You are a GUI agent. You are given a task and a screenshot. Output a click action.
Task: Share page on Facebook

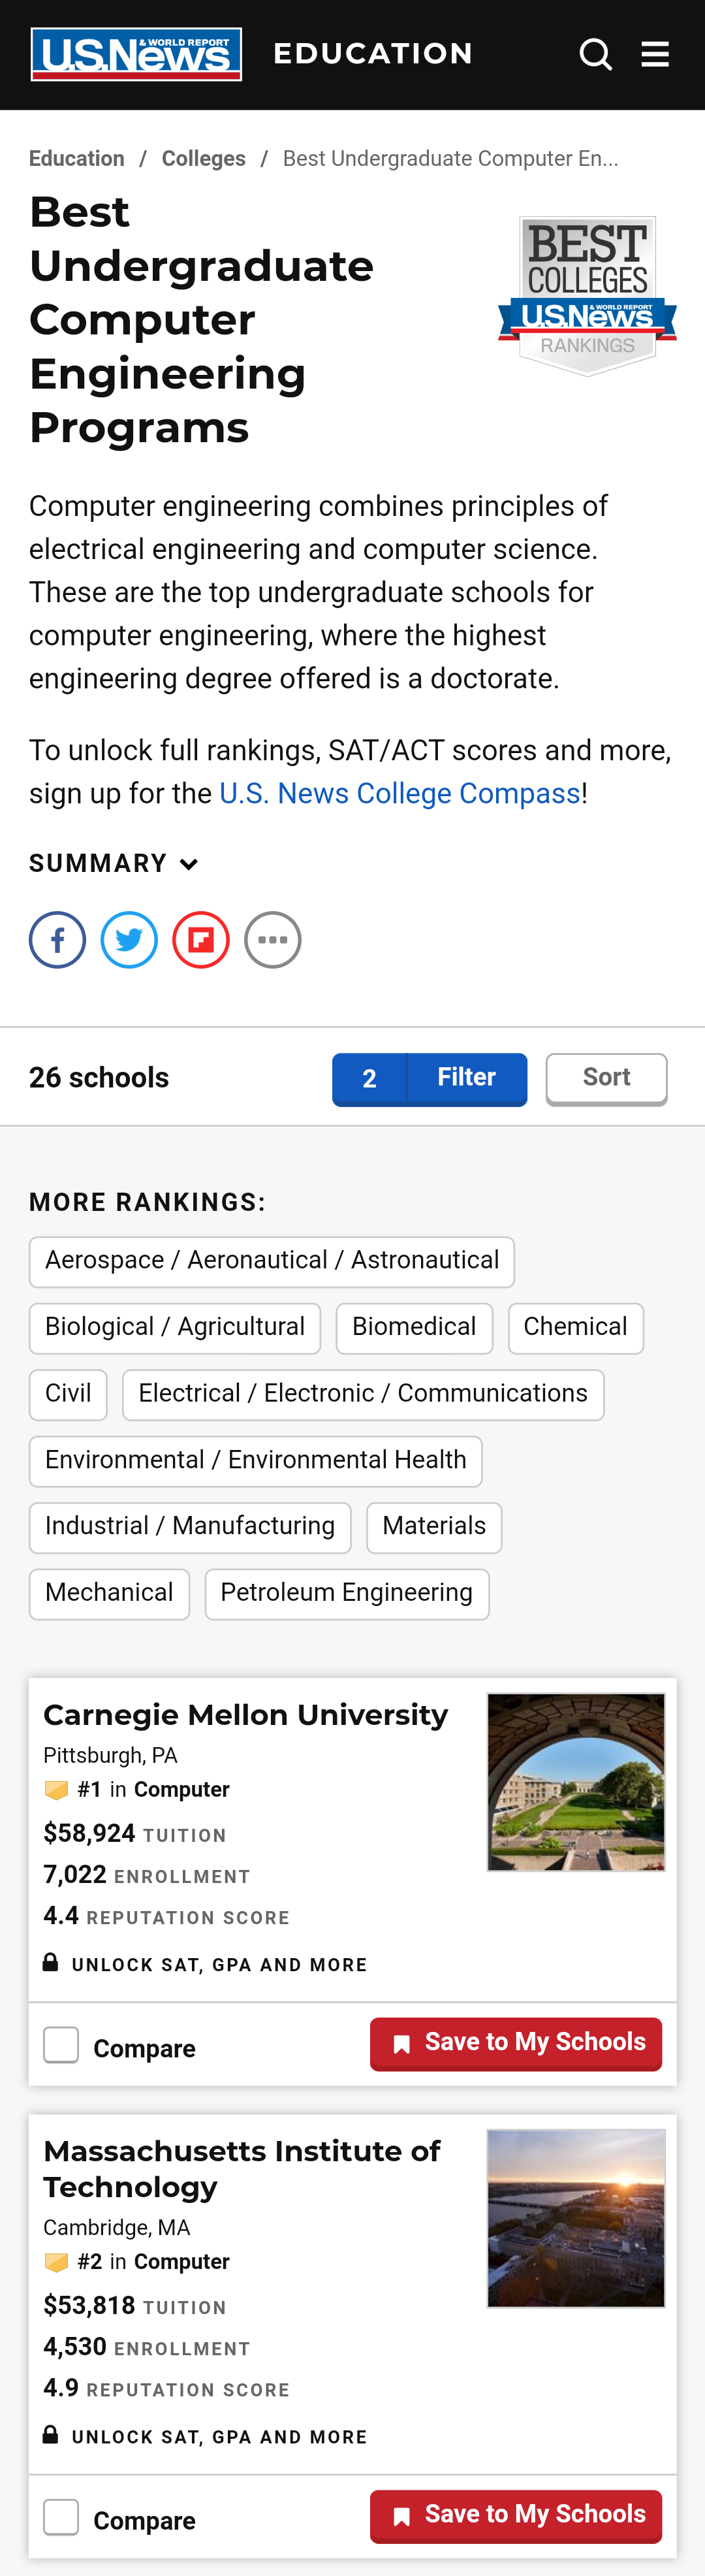57,940
